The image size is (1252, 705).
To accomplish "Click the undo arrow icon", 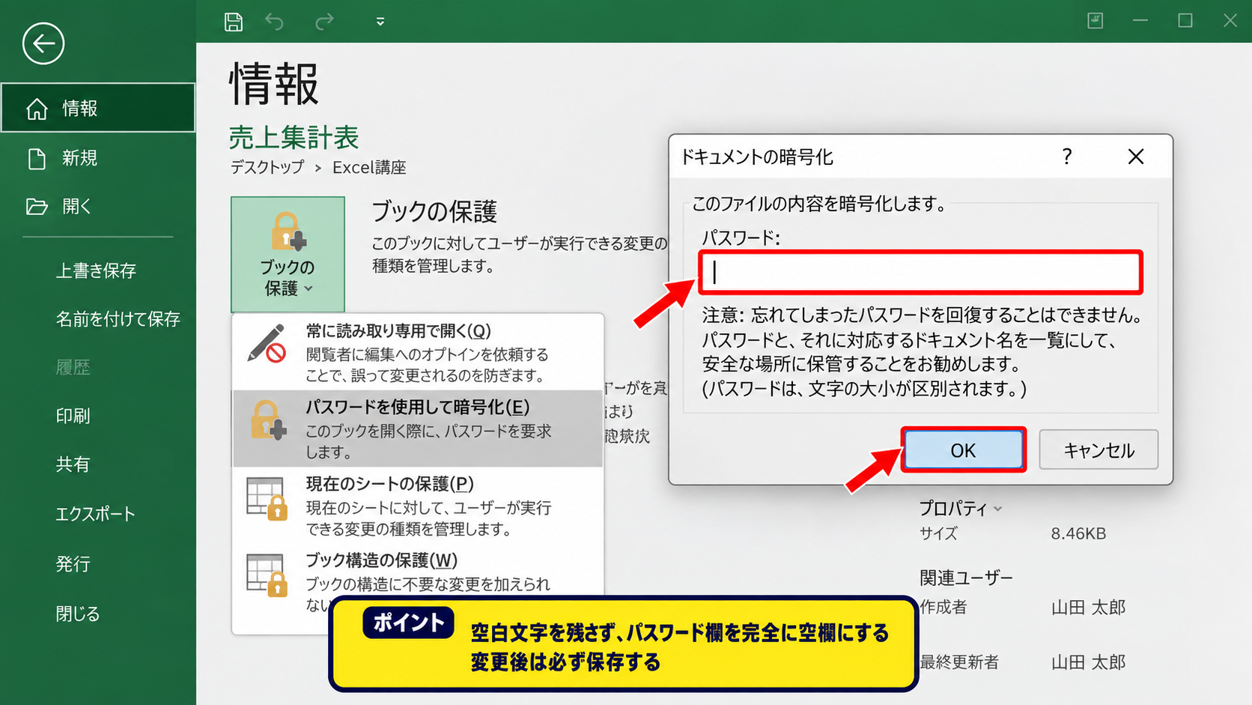I will (275, 22).
